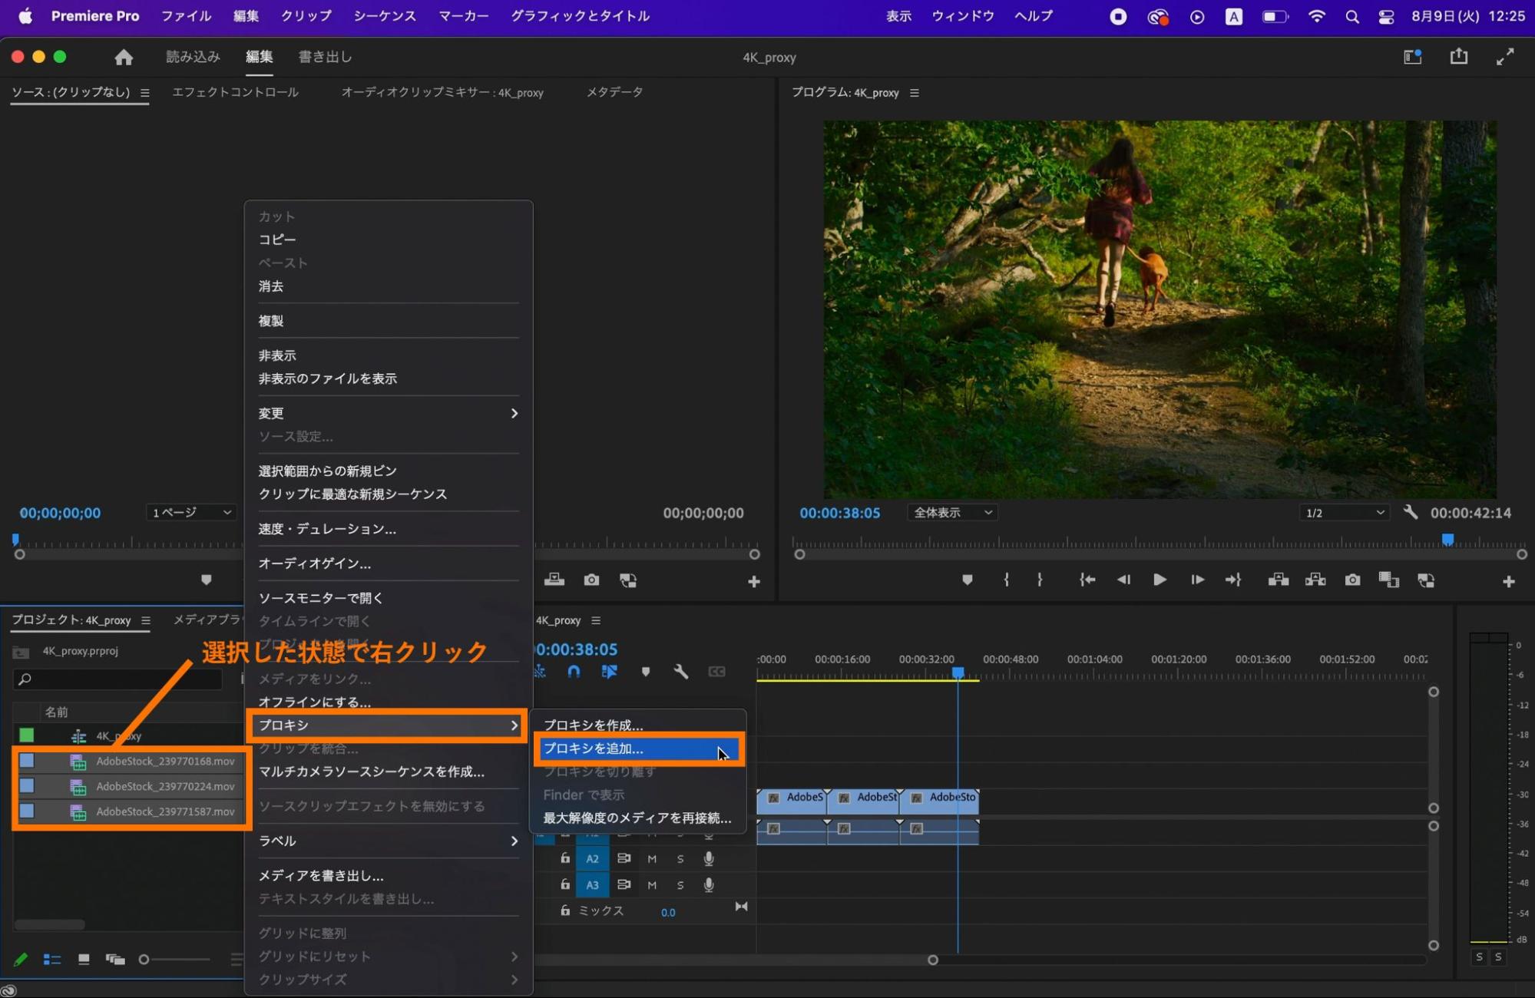The image size is (1535, 998).
Task: Mute audio track A2
Action: click(x=652, y=859)
